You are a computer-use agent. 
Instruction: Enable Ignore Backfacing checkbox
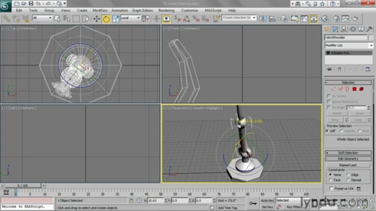tap(329, 102)
